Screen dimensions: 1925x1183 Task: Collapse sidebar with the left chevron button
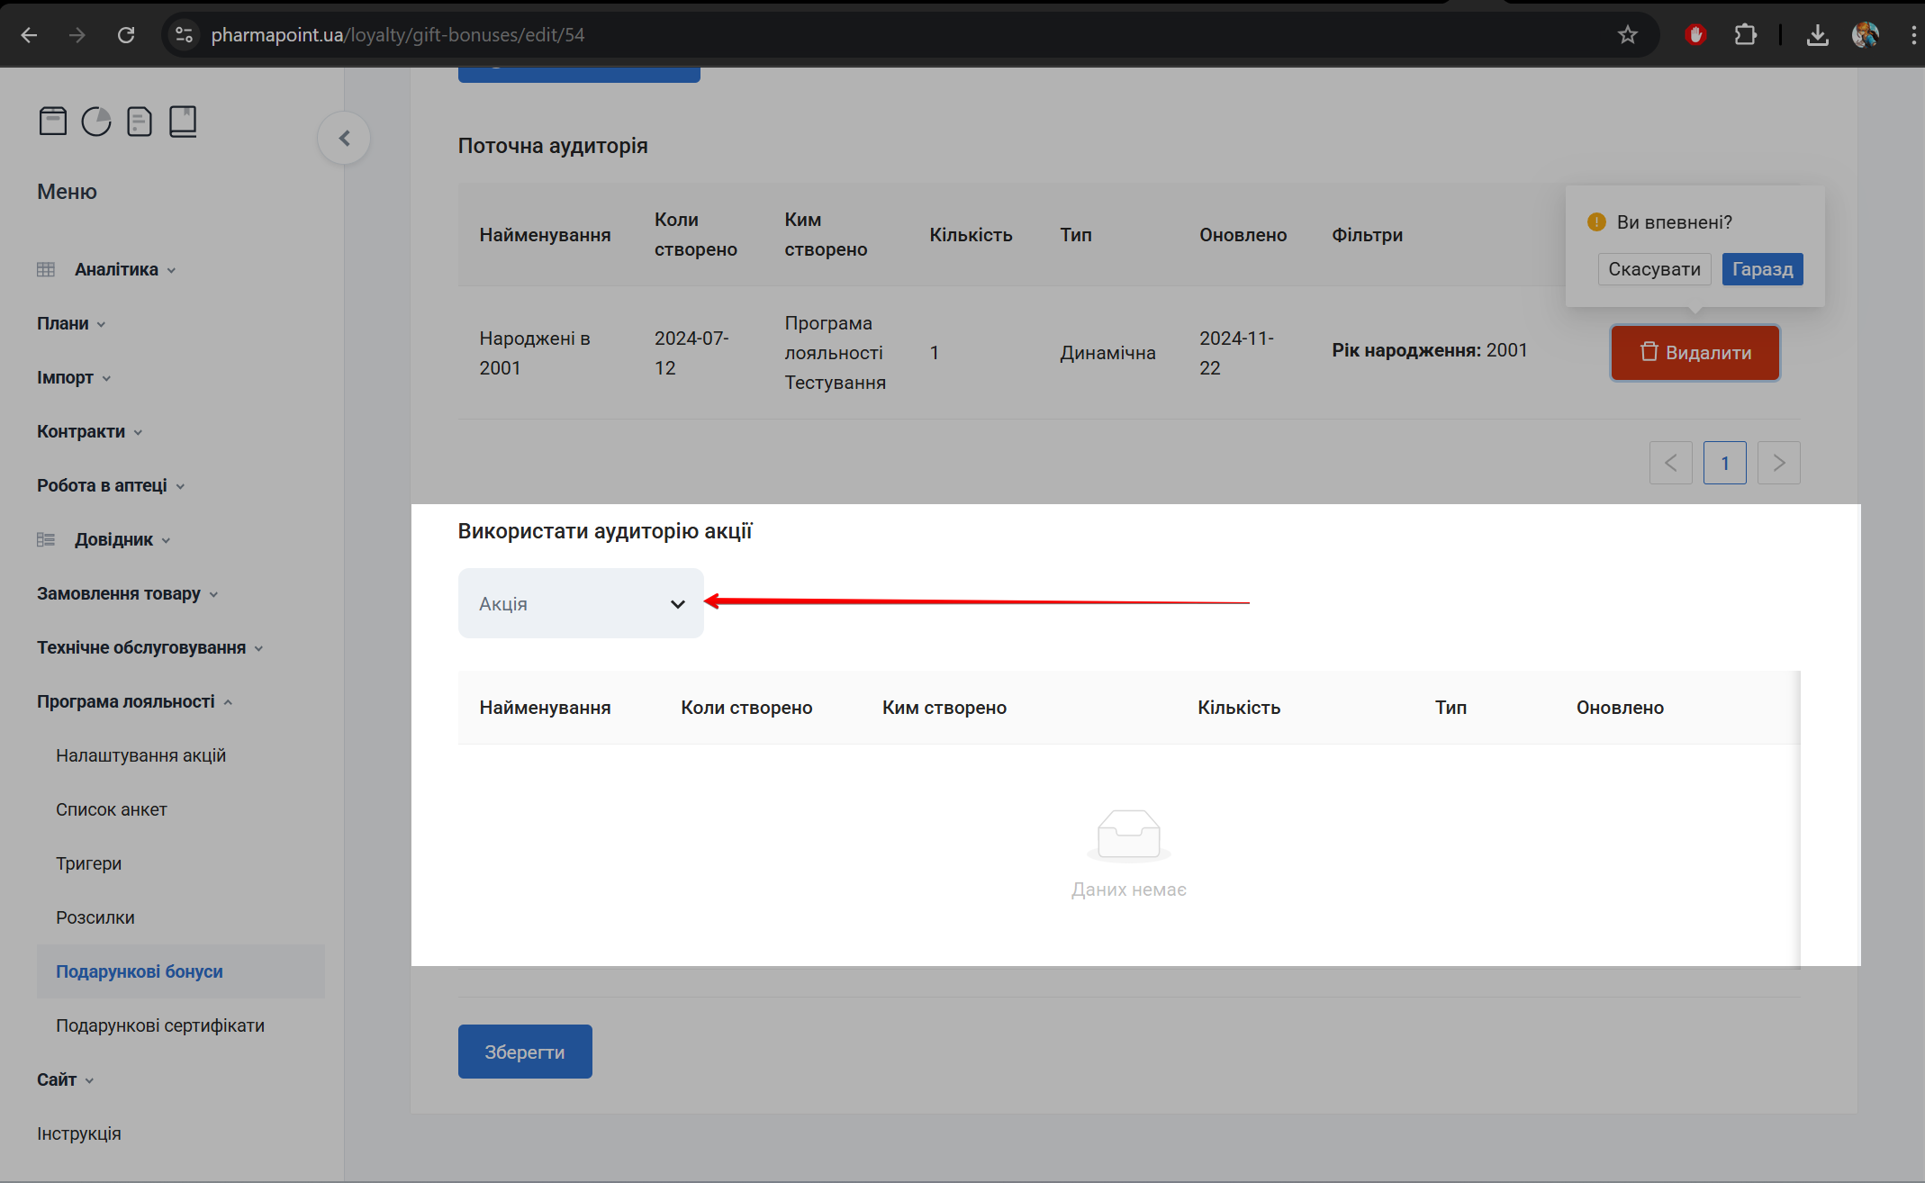344,138
